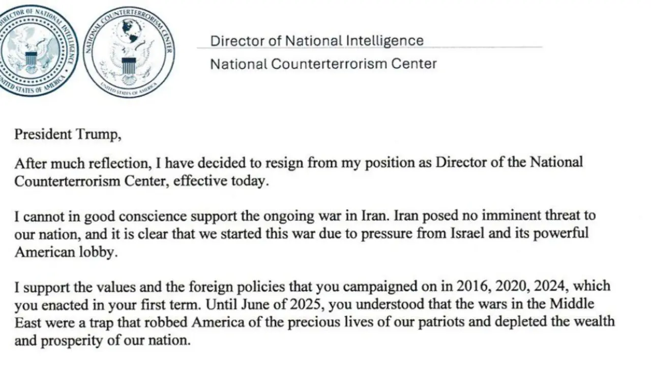Click the striped shield in the Intelligence seal
This screenshot has height=366, width=651.
point(33,59)
